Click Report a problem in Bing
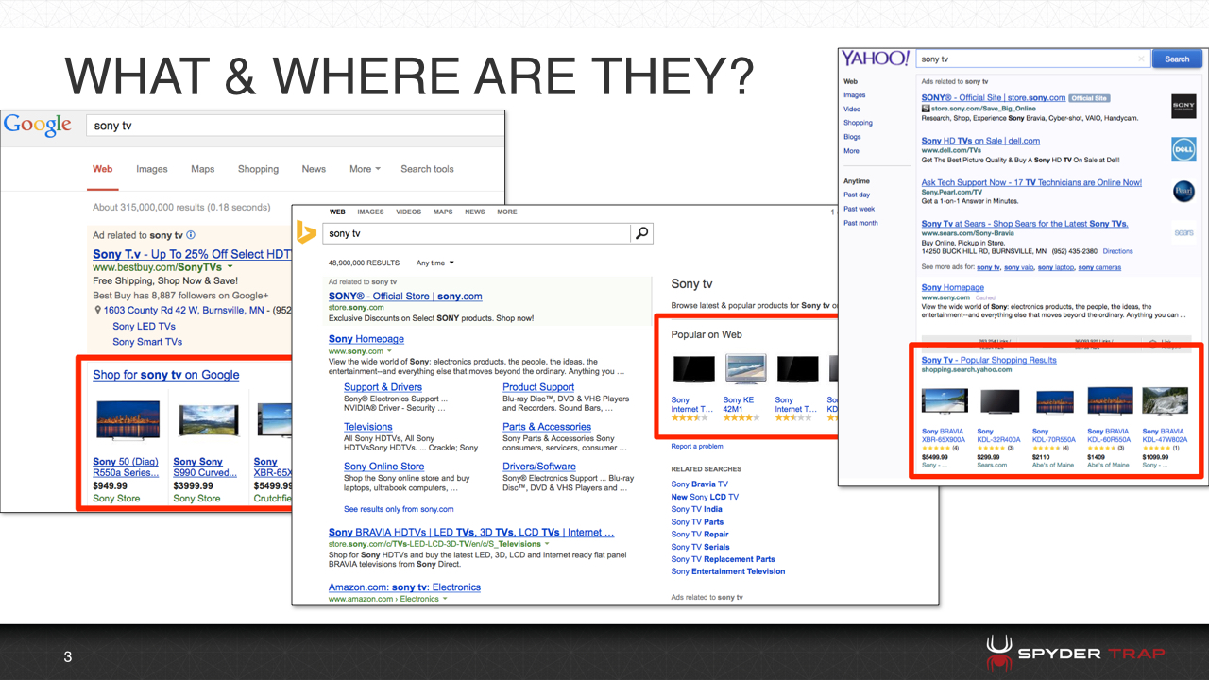1209x680 pixels. pos(697,446)
